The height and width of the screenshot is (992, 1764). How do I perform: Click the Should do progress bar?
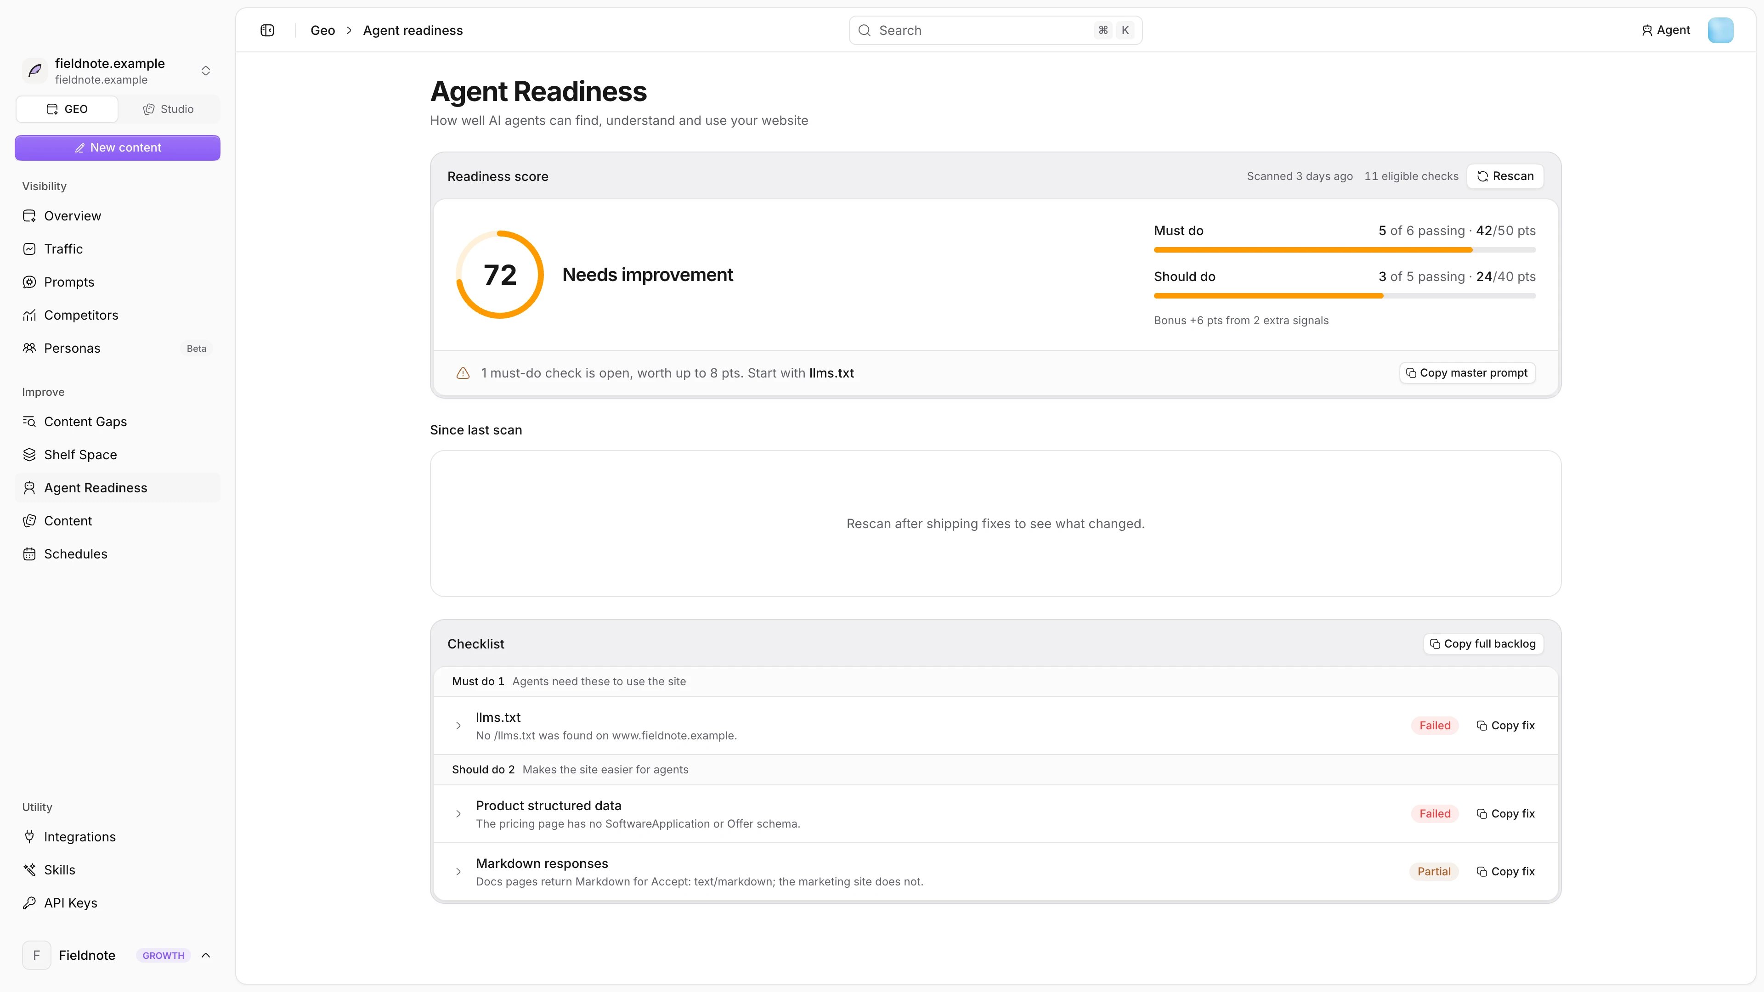click(x=1344, y=296)
